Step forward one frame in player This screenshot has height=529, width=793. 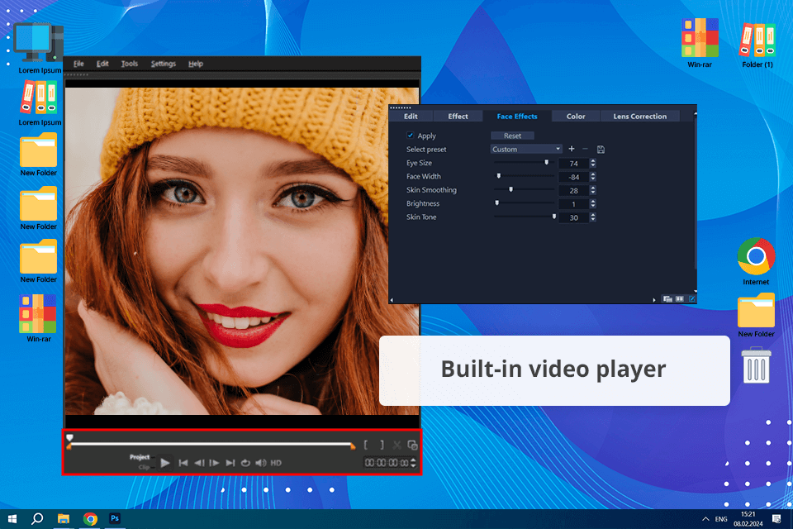[x=215, y=463]
